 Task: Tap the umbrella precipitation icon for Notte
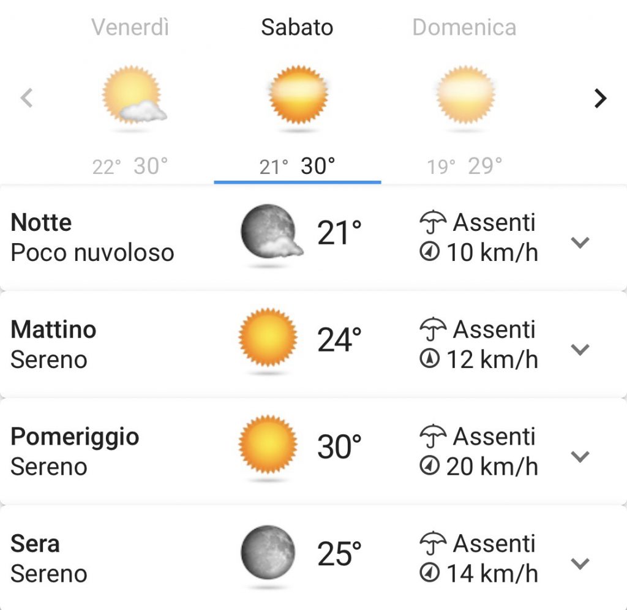(x=433, y=222)
